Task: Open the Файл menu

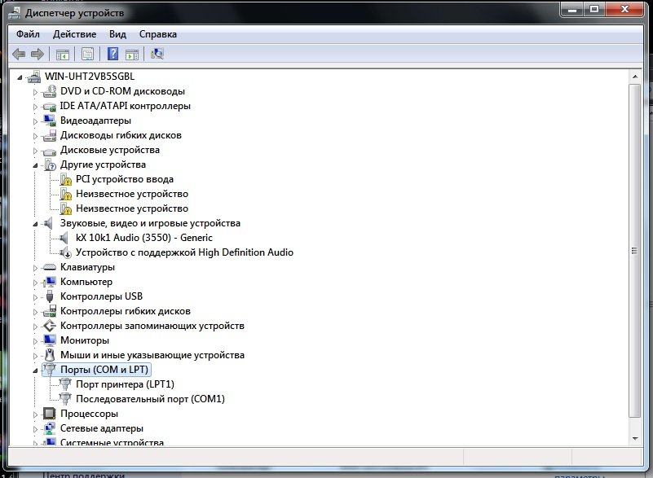Action: point(27,34)
